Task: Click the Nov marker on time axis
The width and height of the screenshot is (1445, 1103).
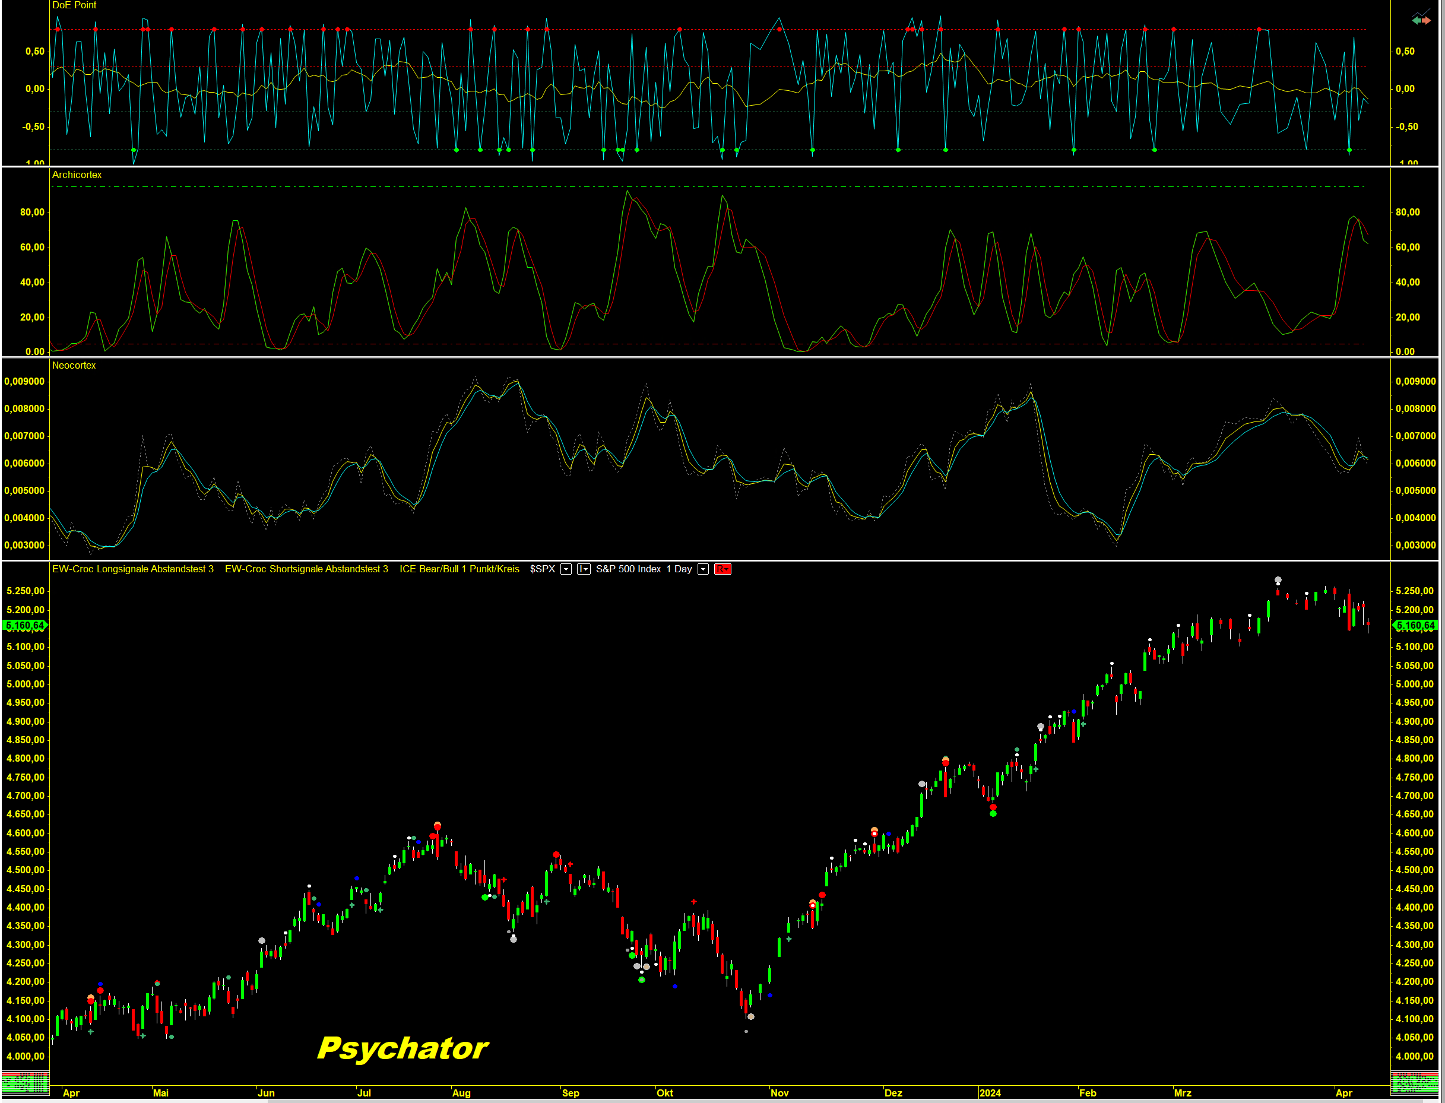Action: tap(779, 1093)
